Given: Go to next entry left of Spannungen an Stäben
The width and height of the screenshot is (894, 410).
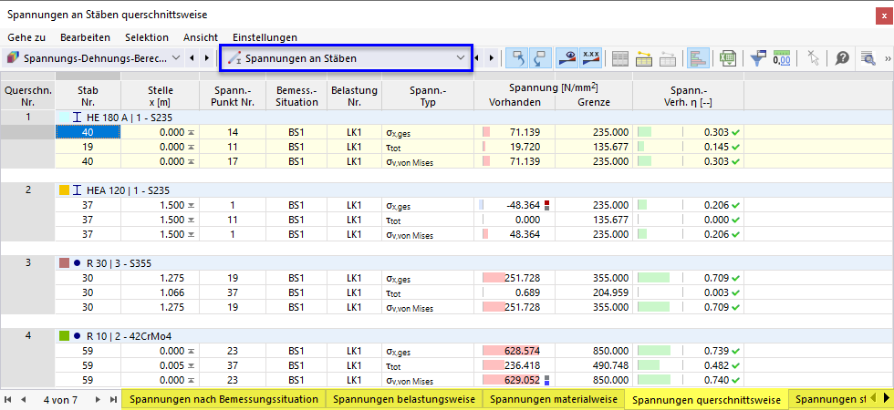Looking at the screenshot, I should coord(207,58).
